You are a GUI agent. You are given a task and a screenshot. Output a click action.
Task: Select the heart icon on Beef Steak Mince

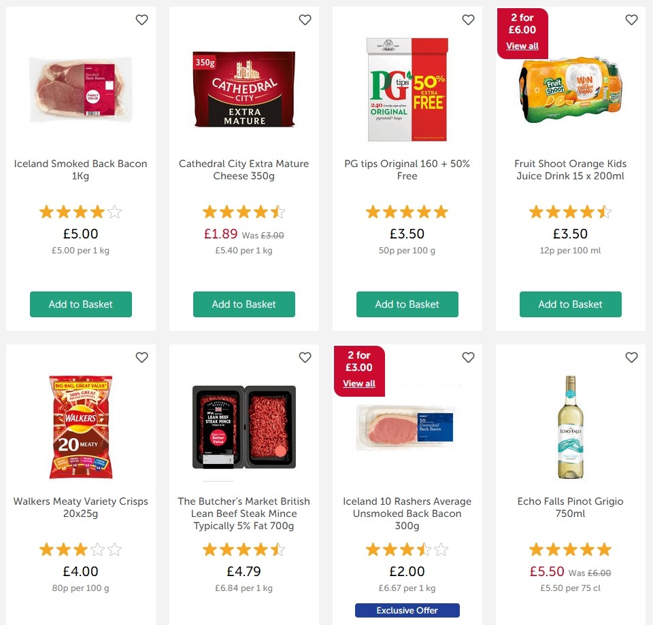pos(305,357)
